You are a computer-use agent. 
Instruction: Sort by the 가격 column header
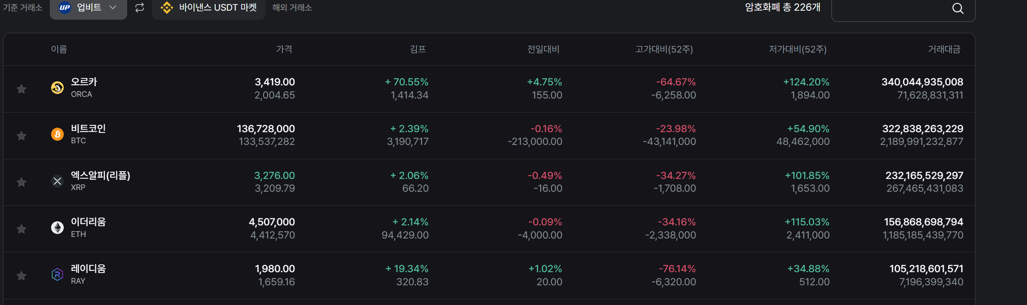[284, 49]
